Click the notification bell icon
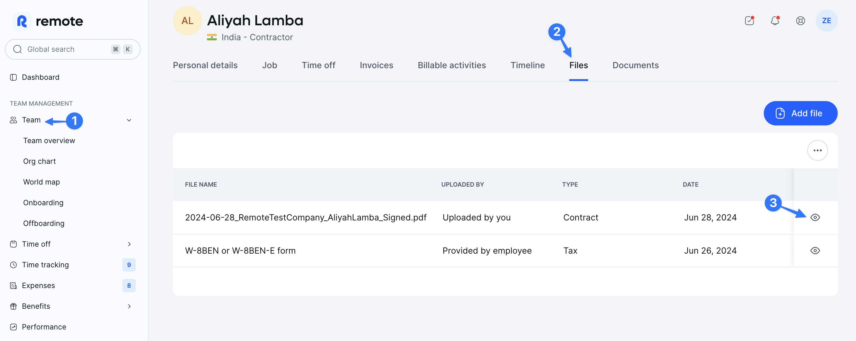The image size is (856, 341). pyautogui.click(x=775, y=21)
